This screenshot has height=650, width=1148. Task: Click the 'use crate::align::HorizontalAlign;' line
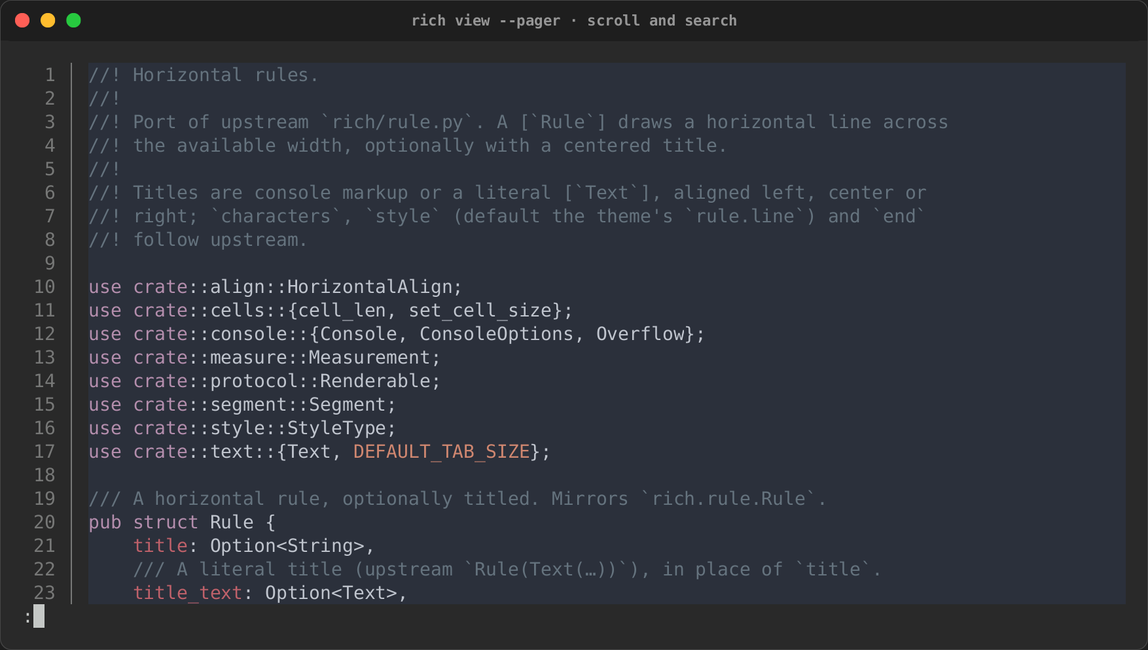tap(276, 287)
